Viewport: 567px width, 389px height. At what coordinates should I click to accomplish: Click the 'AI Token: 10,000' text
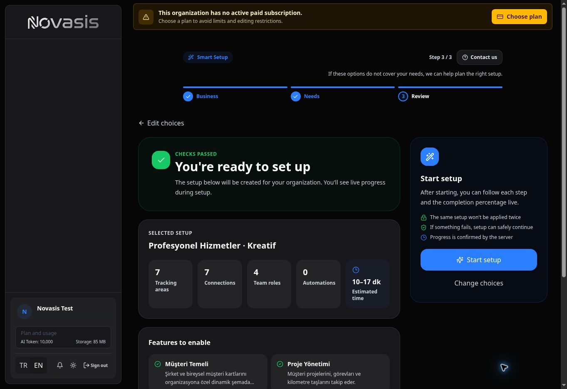pos(37,342)
